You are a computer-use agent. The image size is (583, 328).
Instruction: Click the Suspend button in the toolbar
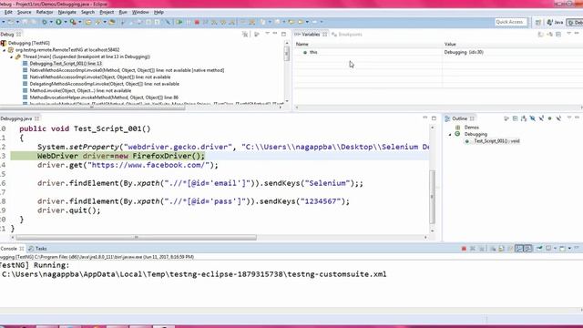(189, 22)
